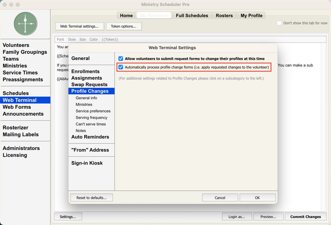Open Web Forms in main sidebar

point(25,107)
